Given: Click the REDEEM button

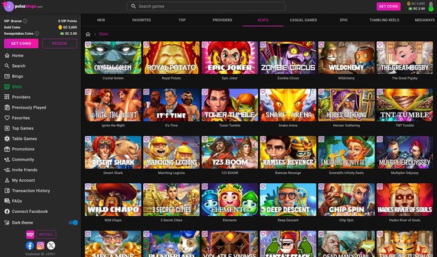Looking at the screenshot, I should [60, 44].
